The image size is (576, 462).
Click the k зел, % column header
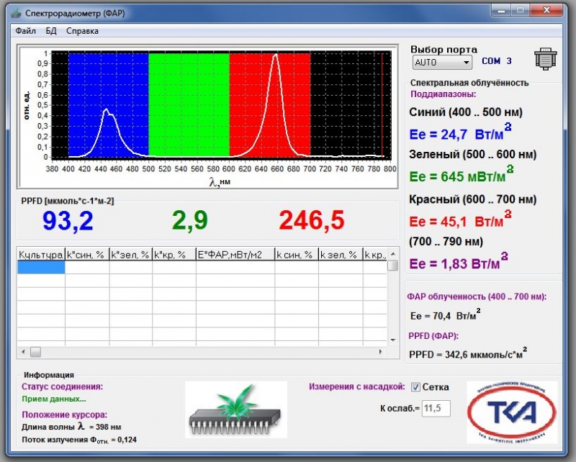point(340,255)
